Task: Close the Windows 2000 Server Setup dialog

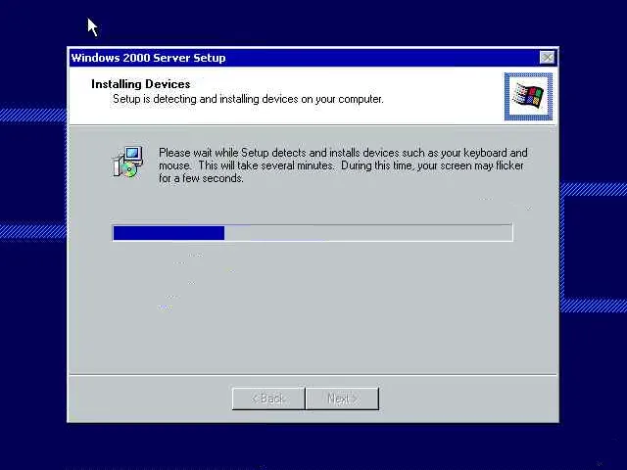Action: pyautogui.click(x=547, y=58)
